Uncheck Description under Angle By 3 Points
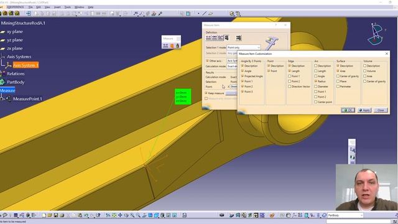This screenshot has width=398, height=224. (x=243, y=66)
